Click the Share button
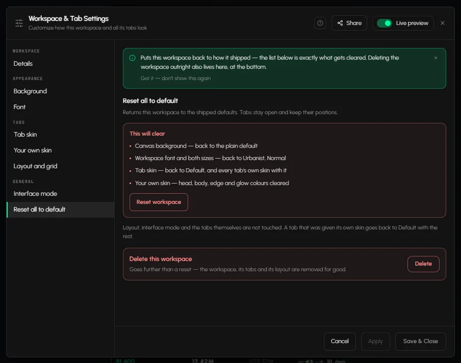The image size is (461, 363). click(x=349, y=23)
